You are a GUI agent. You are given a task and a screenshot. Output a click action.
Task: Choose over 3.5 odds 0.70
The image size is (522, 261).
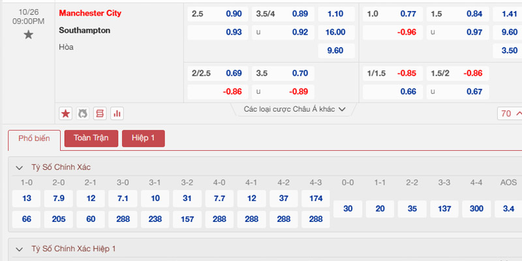(x=283, y=74)
